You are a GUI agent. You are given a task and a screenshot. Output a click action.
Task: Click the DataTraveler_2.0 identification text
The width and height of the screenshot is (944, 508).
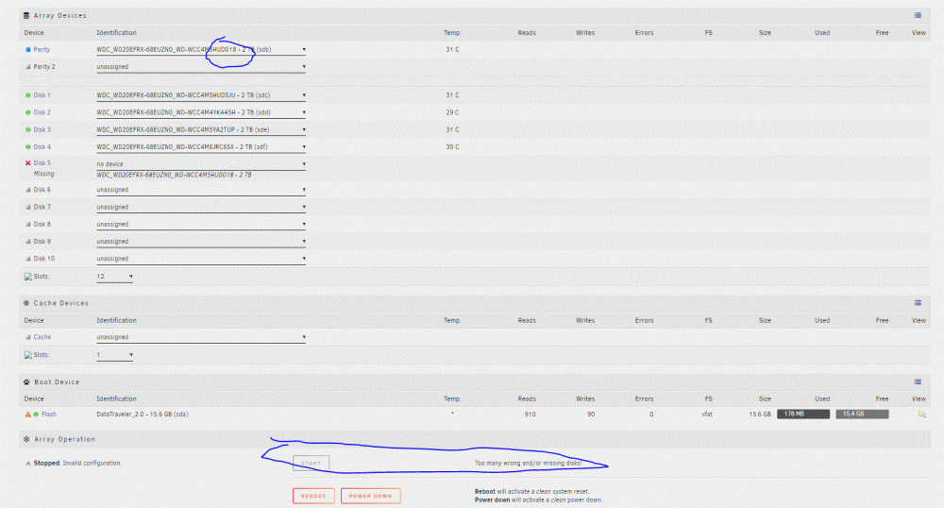[143, 415]
